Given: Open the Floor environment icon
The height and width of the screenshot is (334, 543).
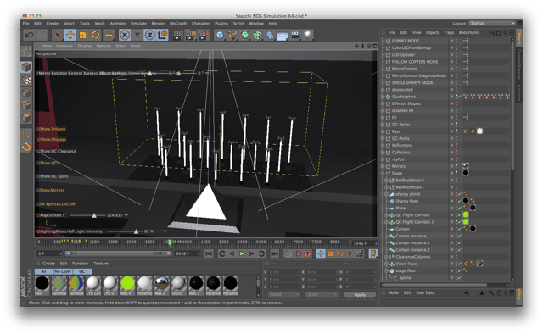Looking at the screenshot, I should coord(283,36).
